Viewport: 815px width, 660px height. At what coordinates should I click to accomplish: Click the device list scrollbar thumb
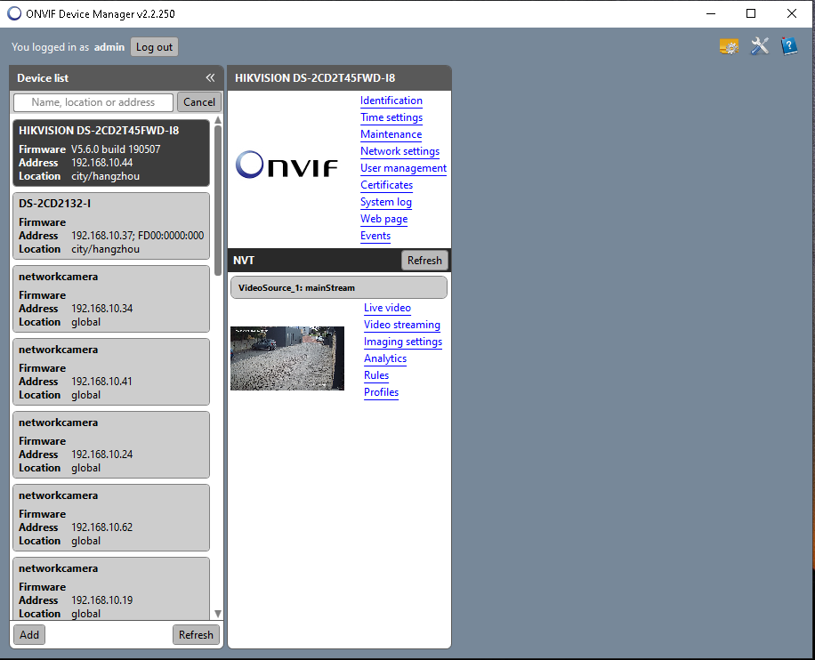click(218, 200)
